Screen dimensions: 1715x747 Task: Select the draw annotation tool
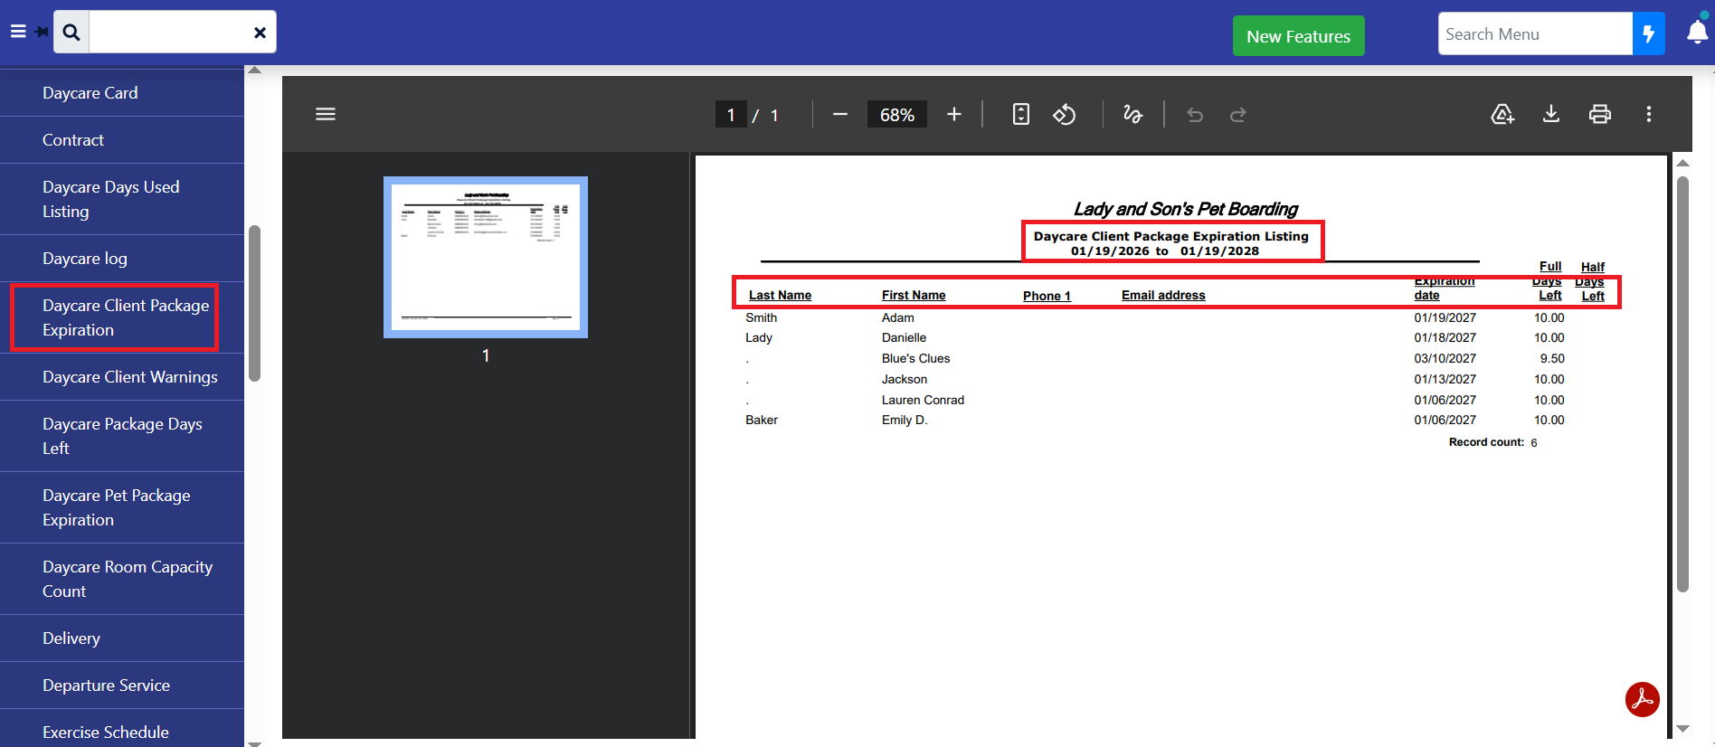(1132, 114)
